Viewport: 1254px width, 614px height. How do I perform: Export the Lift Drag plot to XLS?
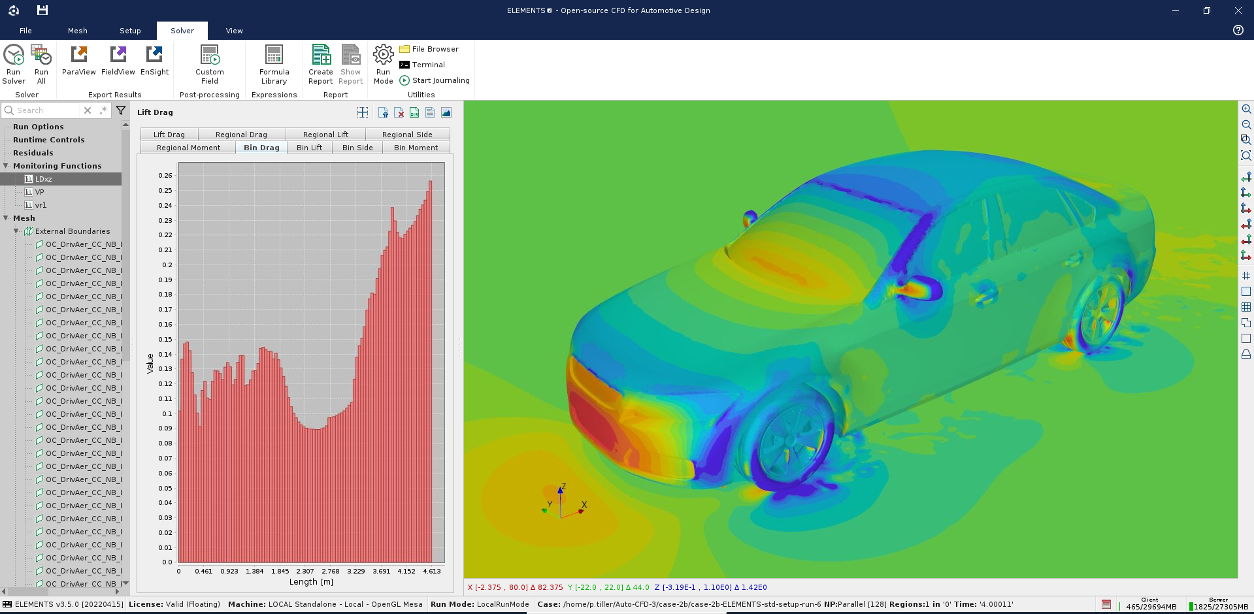tap(414, 112)
